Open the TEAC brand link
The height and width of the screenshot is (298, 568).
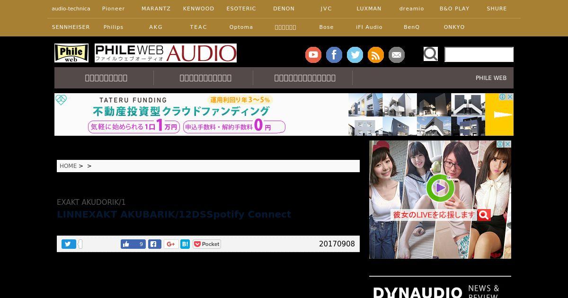pos(199,27)
